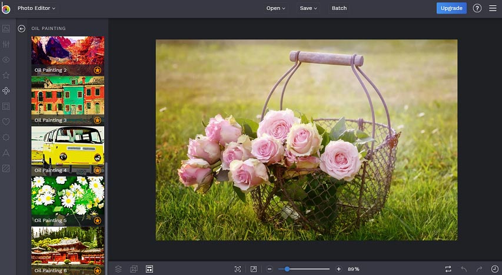This screenshot has width=502, height=275.
Task: Open the Image Manager sidebar icon
Action: tap(6, 28)
